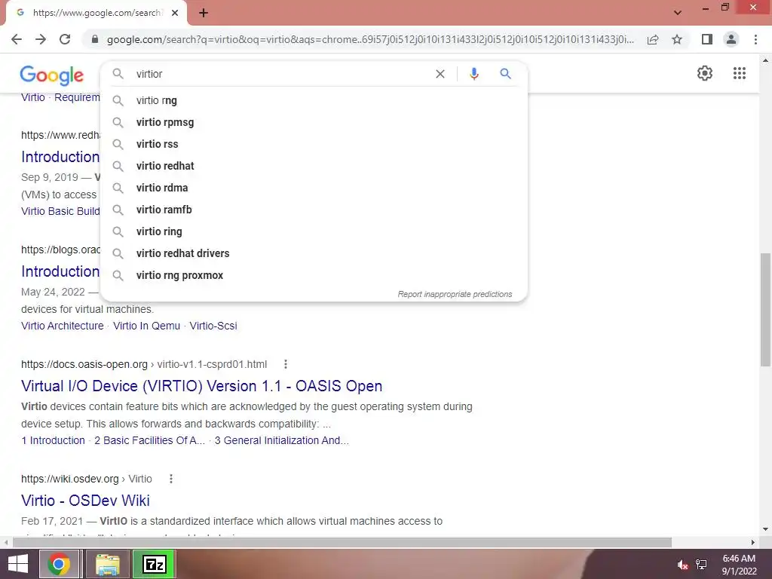Open the Windows Start menu
This screenshot has height=579, width=772.
tap(18, 564)
